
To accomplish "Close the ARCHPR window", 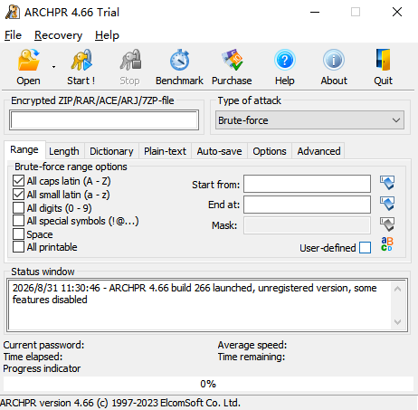I will [397, 13].
